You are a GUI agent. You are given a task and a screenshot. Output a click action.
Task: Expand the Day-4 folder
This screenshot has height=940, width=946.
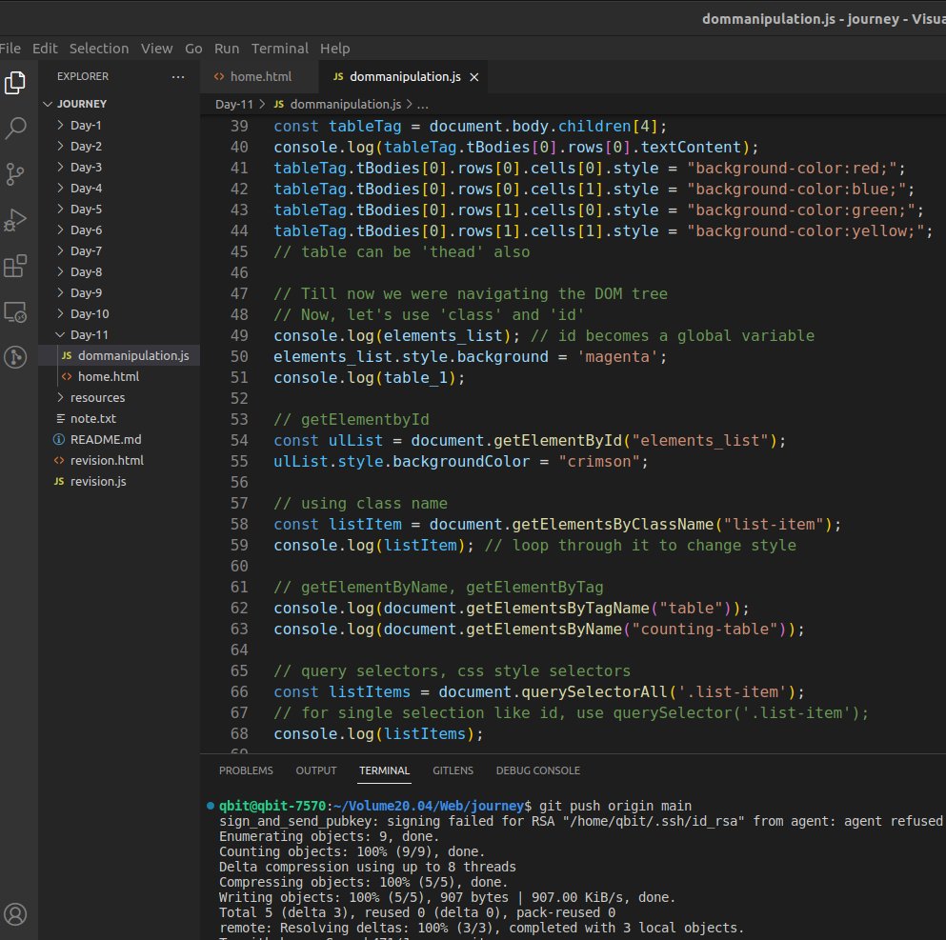[60, 189]
